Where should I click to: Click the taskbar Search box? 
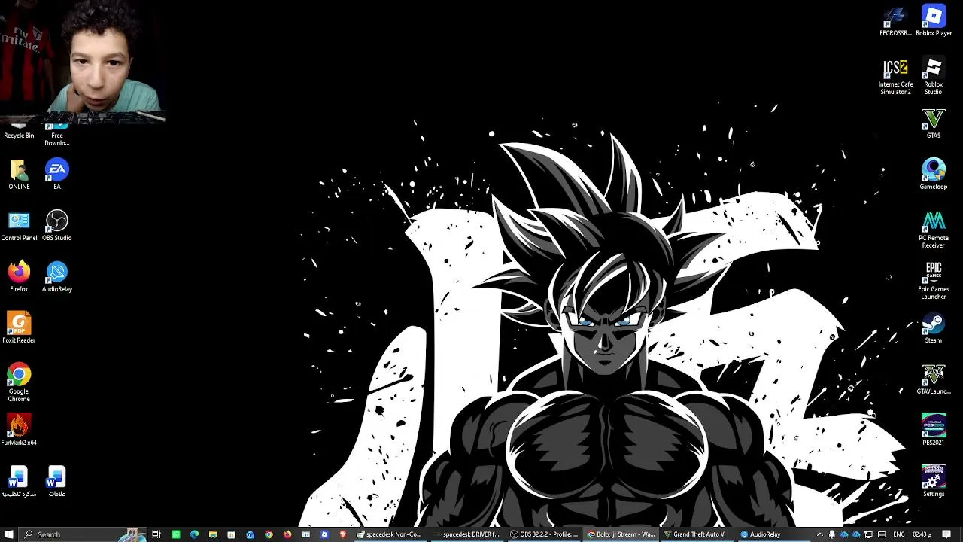coord(83,534)
